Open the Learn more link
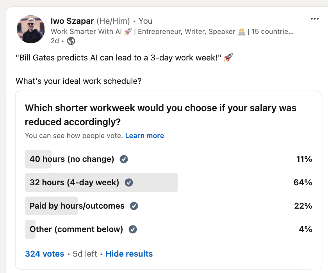This screenshot has width=328, height=273. pos(144,136)
